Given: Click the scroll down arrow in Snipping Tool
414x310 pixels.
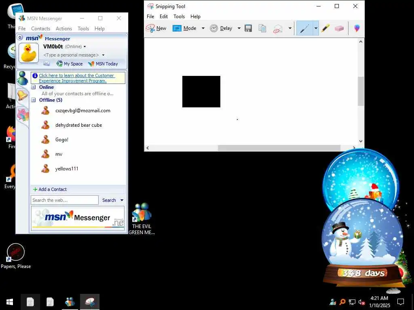Looking at the screenshot, I should pos(361,141).
